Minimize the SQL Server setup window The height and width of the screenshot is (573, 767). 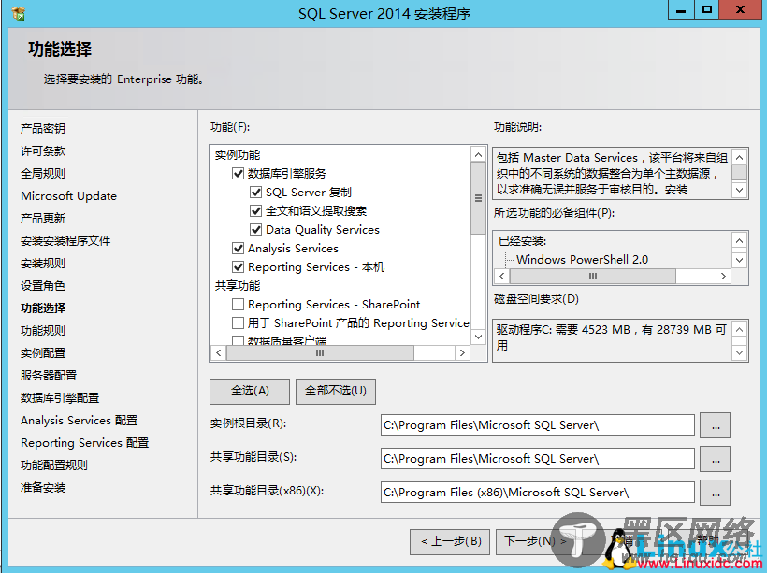tap(681, 9)
